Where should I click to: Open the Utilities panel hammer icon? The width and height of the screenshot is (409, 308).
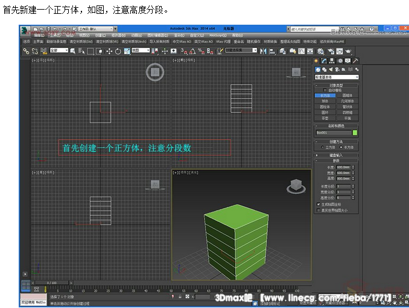click(x=355, y=61)
